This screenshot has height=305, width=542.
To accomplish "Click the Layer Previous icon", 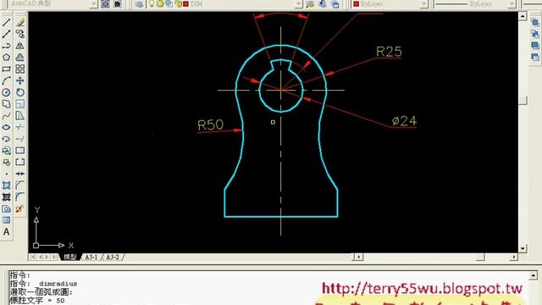I will [323, 3].
